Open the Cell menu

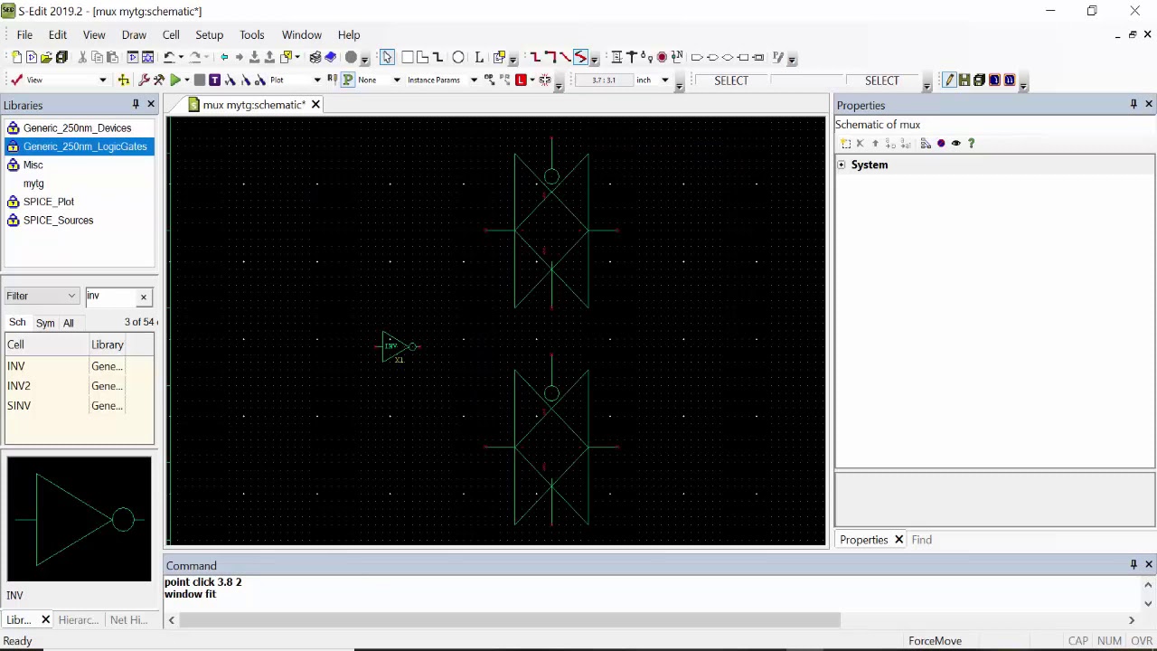[x=171, y=34]
